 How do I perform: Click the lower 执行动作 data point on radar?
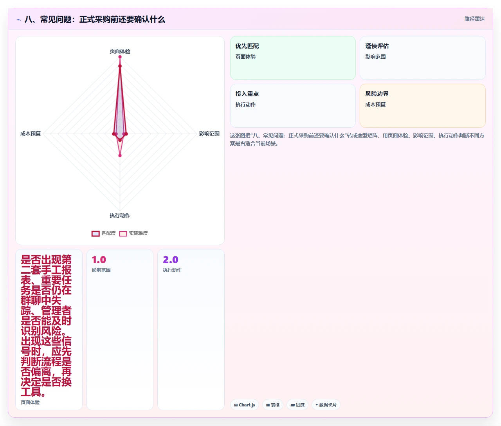click(x=120, y=155)
